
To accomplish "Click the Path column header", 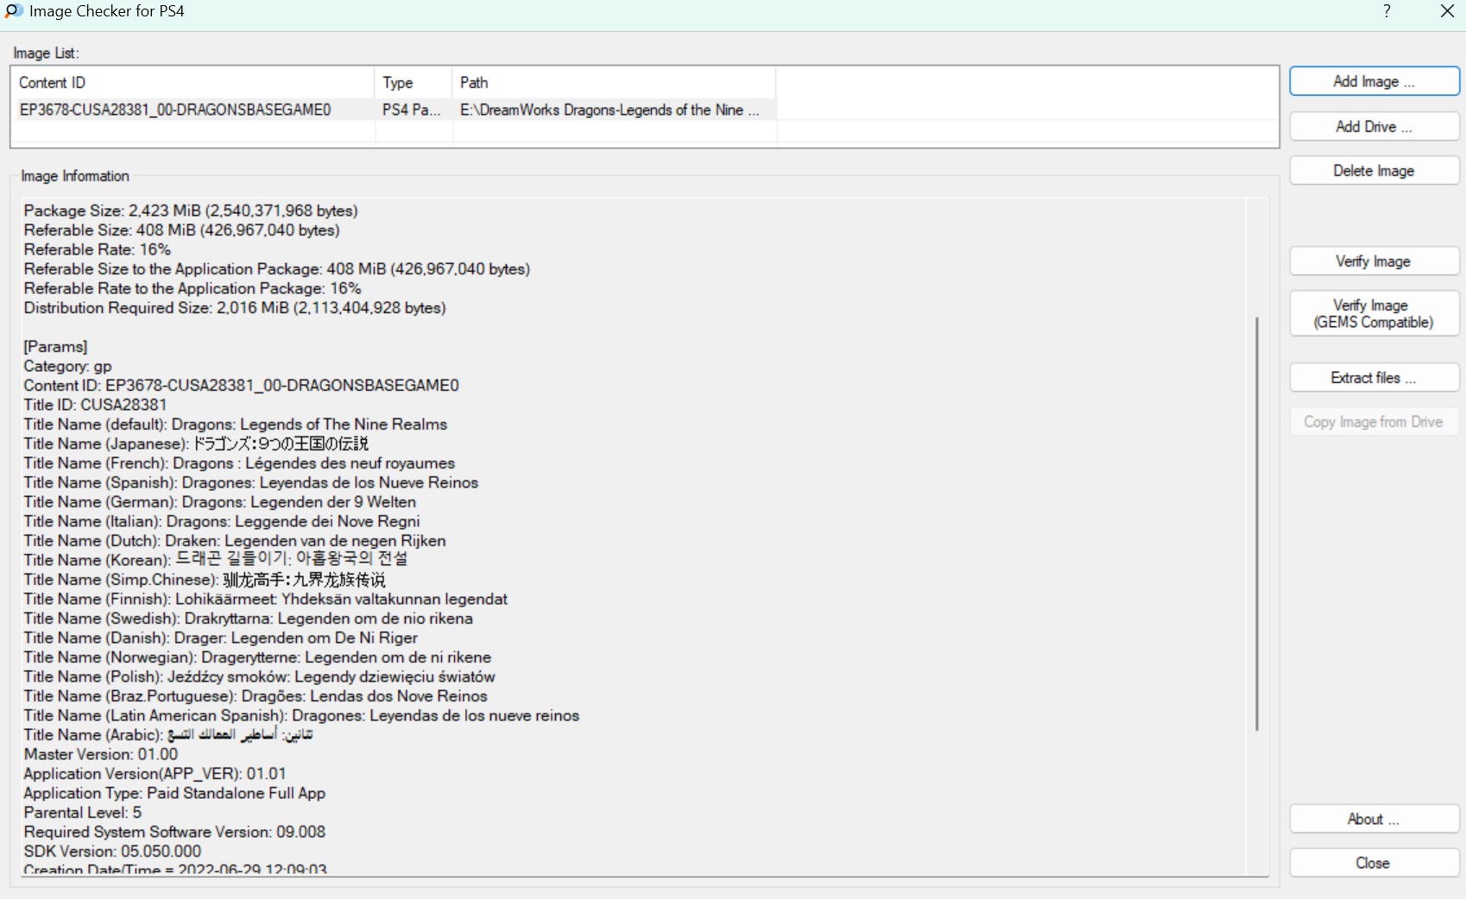I will click(x=613, y=83).
